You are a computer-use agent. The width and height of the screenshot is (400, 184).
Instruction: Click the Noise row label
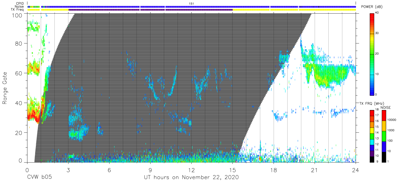click(20, 6)
